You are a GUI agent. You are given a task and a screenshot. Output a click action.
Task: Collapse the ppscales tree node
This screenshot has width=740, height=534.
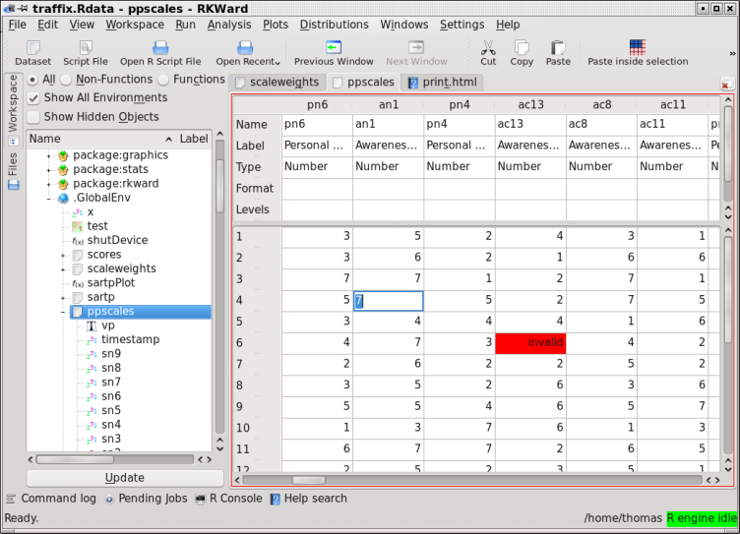63,312
